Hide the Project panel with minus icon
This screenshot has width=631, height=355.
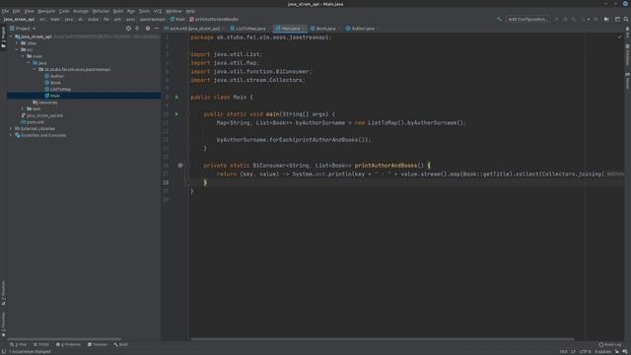click(156, 29)
